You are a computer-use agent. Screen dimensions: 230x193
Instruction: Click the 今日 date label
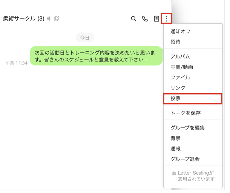click(x=85, y=38)
